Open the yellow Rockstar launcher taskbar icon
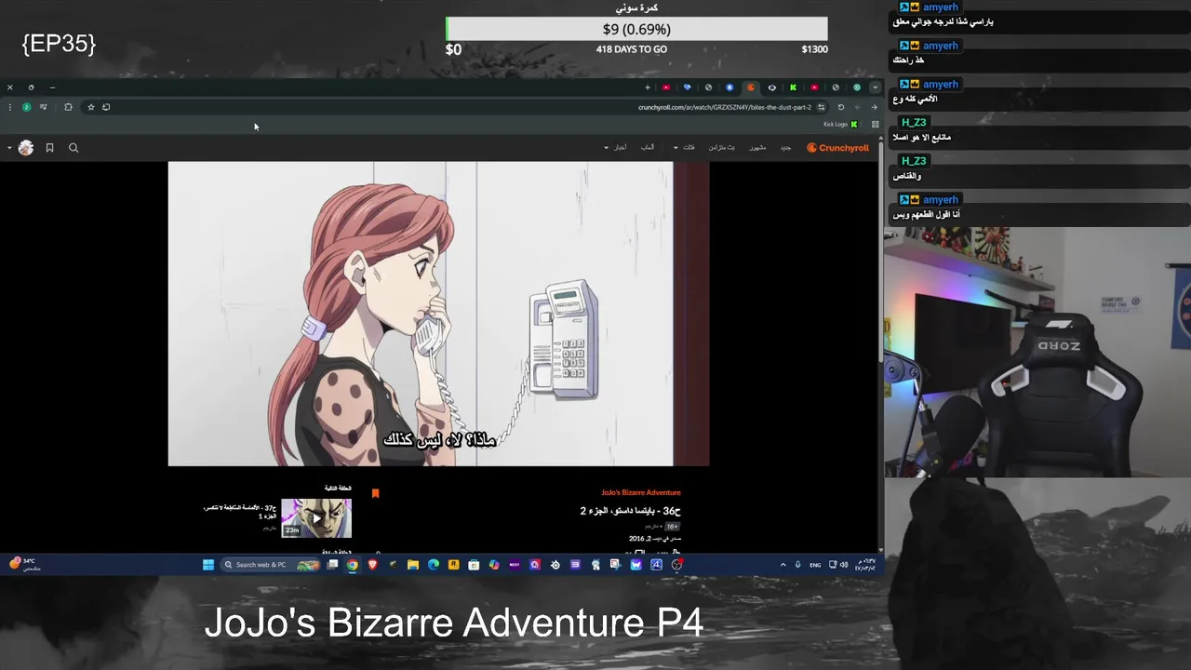This screenshot has height=670, width=1191. tap(453, 564)
